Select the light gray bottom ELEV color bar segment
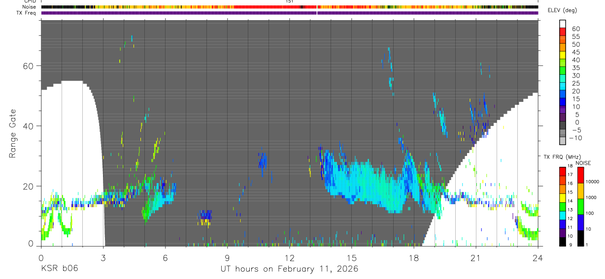Image resolution: width=605 pixels, height=279 pixels. [563, 140]
